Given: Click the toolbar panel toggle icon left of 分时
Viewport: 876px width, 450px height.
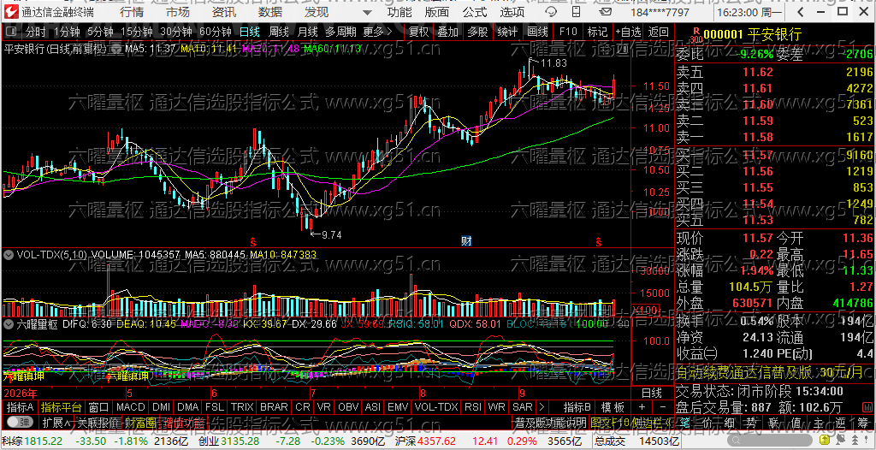Looking at the screenshot, I should (x=12, y=32).
